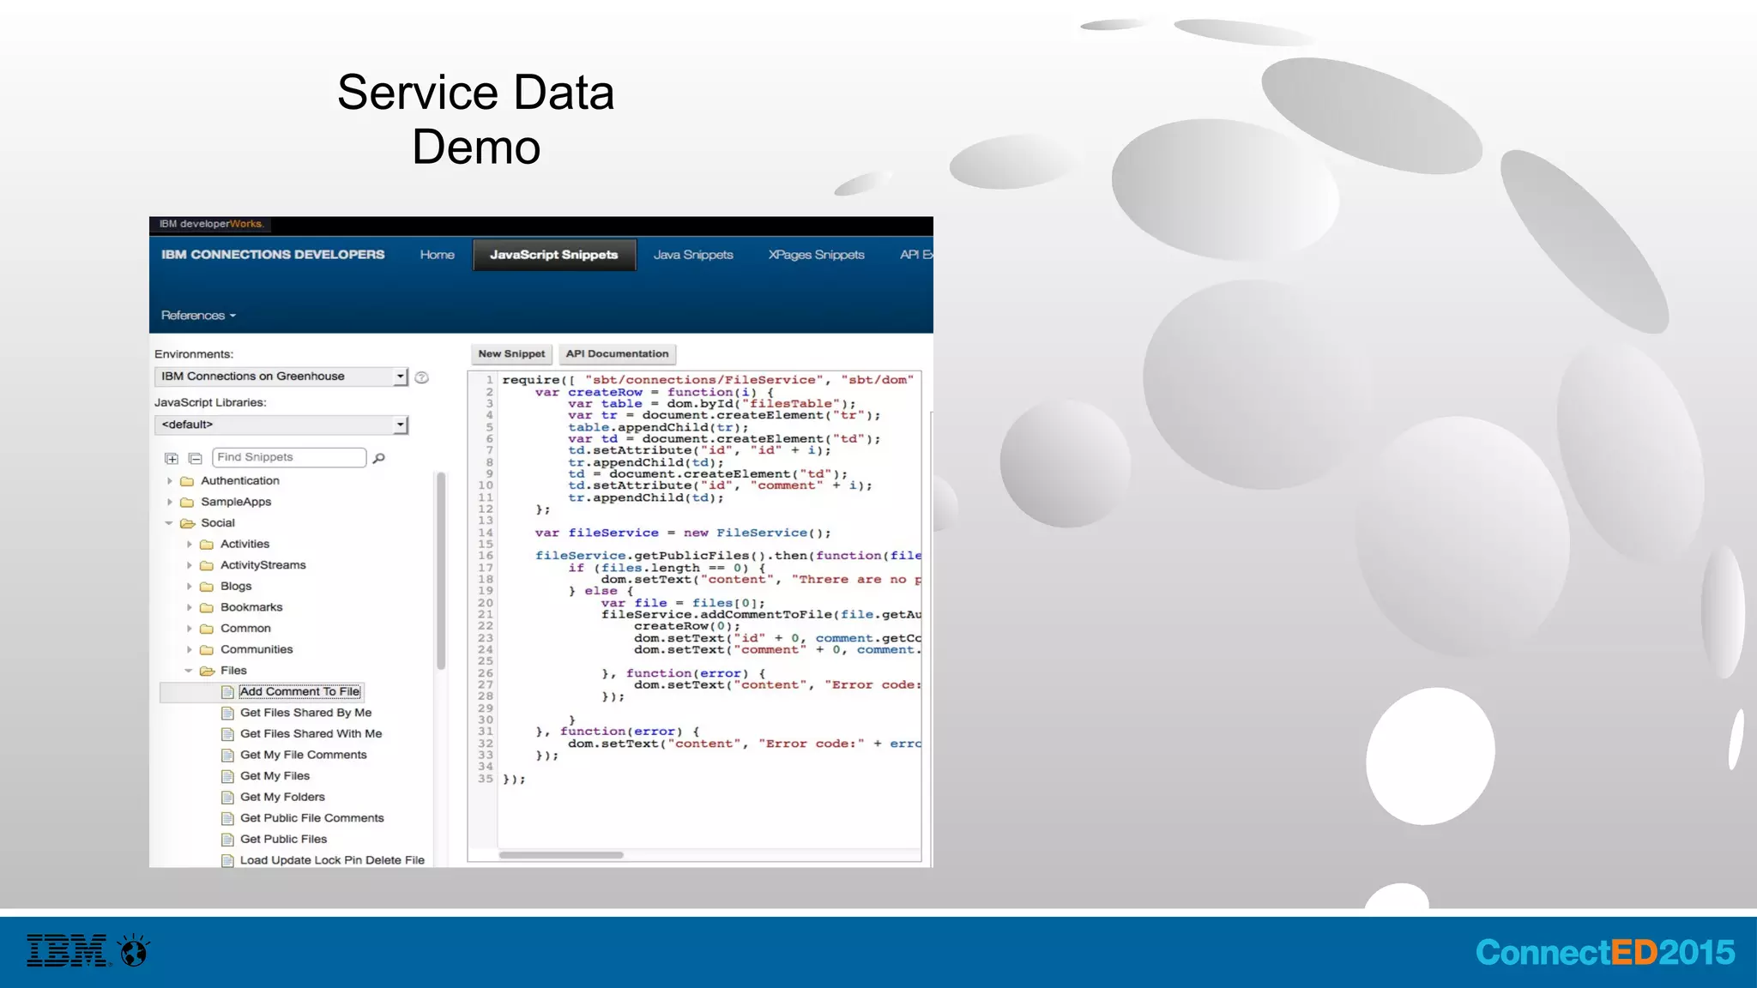The image size is (1757, 988).
Task: Click the expand-all tree icon
Action: tap(172, 459)
